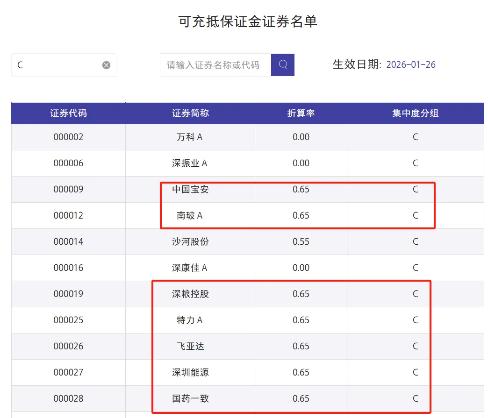Click the 0.00 rate for 深振业 A
This screenshot has height=418, width=488.
click(x=301, y=163)
